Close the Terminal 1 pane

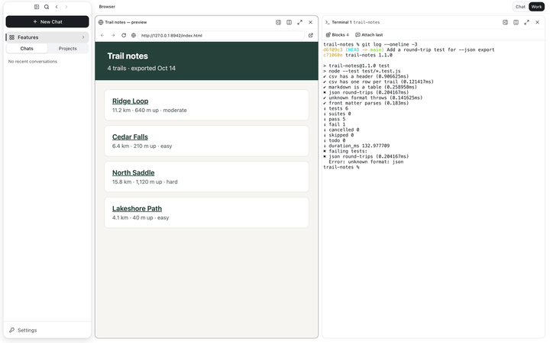pyautogui.click(x=537, y=22)
